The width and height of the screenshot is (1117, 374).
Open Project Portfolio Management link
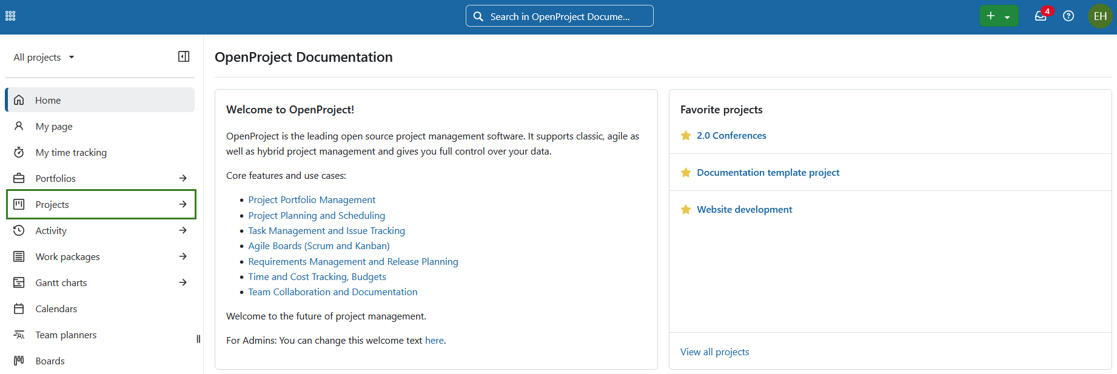point(312,200)
